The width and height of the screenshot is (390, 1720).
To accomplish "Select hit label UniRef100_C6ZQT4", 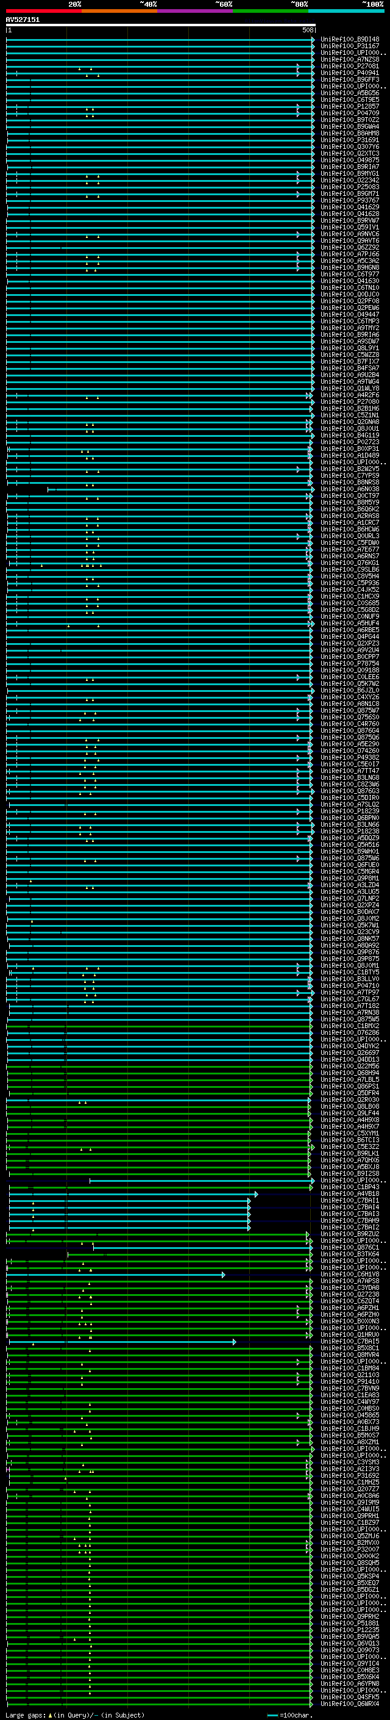I will (350, 1301).
